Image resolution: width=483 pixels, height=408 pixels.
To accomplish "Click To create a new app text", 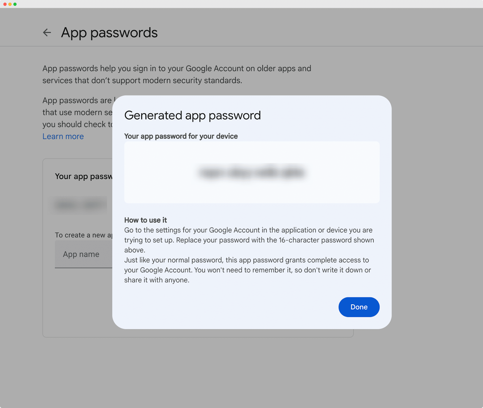I will point(84,235).
